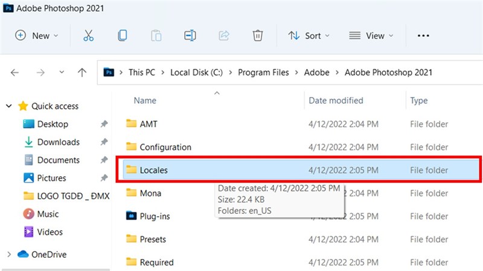Select the Configuration folder
Viewport: 483px width, 271px height.
click(165, 147)
